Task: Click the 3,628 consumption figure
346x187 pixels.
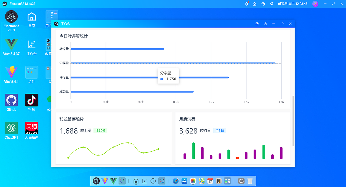Action: coord(188,131)
